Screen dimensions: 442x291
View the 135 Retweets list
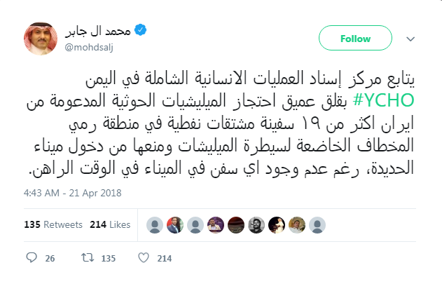tap(53, 224)
